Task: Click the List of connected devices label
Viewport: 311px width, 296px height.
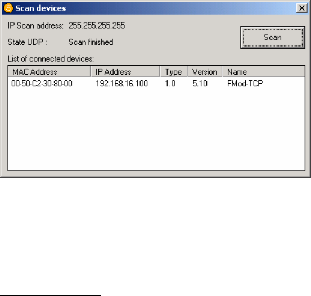Action: tap(51, 59)
